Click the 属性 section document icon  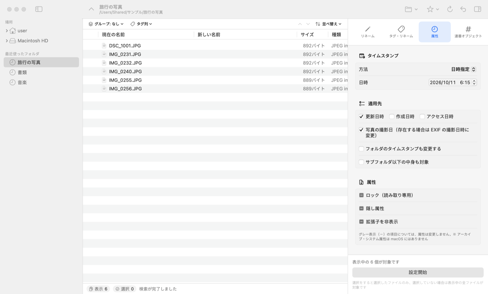tap(361, 182)
